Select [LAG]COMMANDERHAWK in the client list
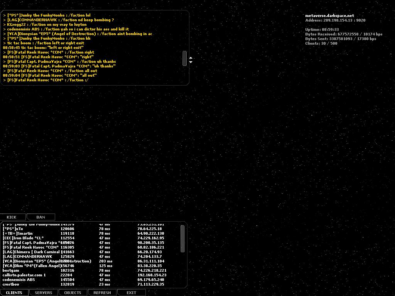Screen dimensions: 395x296 pos(27,257)
